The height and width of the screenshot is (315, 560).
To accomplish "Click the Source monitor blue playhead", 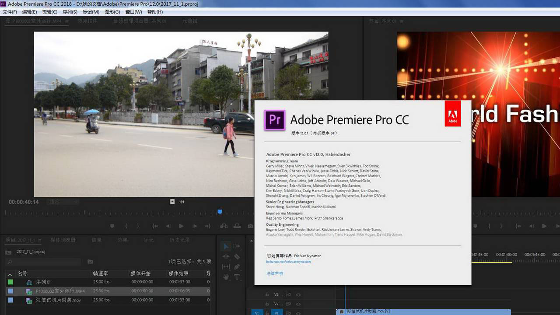I will point(220,212).
